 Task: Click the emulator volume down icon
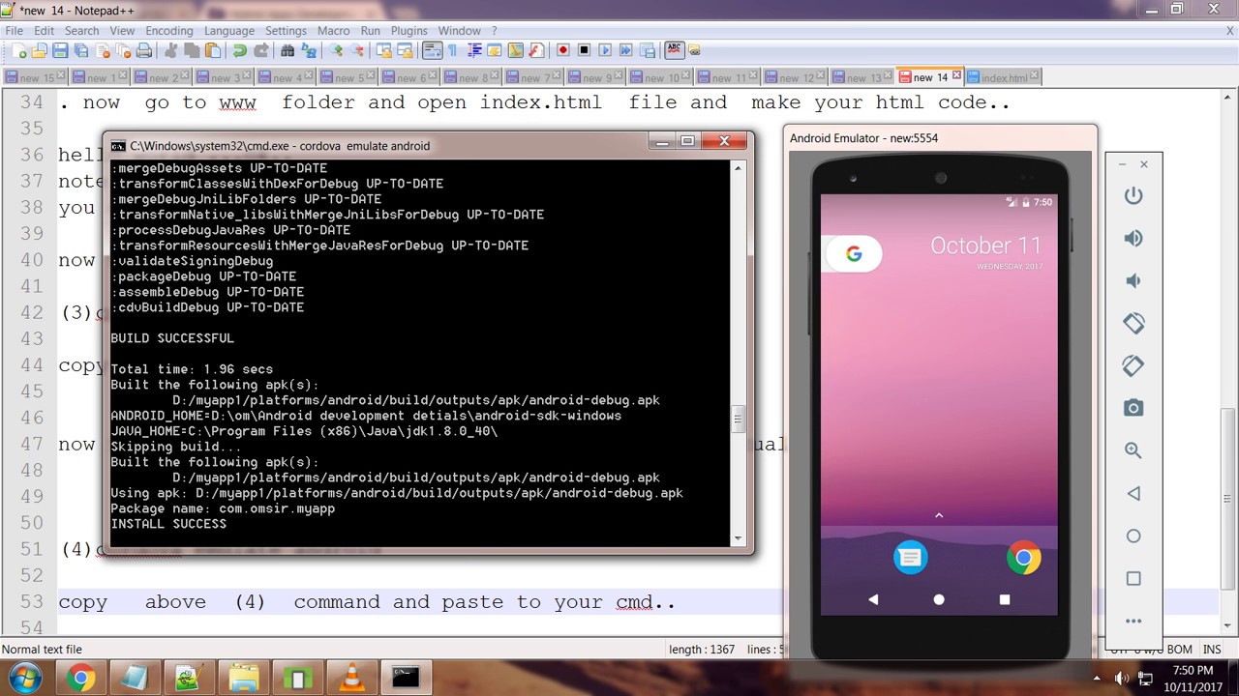[1133, 280]
